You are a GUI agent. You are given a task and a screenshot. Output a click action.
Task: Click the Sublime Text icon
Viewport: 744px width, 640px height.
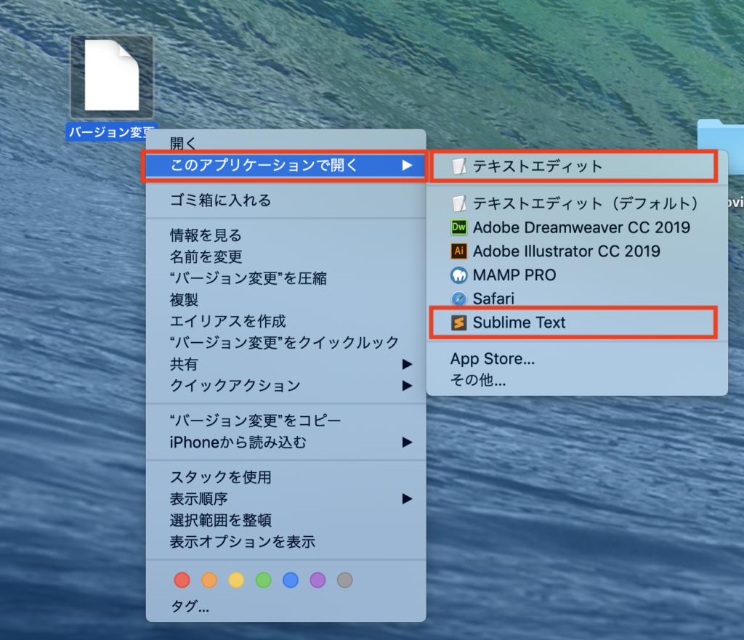coord(459,323)
